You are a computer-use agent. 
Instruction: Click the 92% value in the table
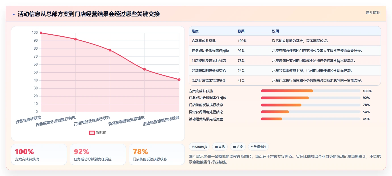coord(241,51)
